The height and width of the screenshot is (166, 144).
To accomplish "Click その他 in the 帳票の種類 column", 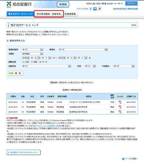I will (x=59, y=102).
